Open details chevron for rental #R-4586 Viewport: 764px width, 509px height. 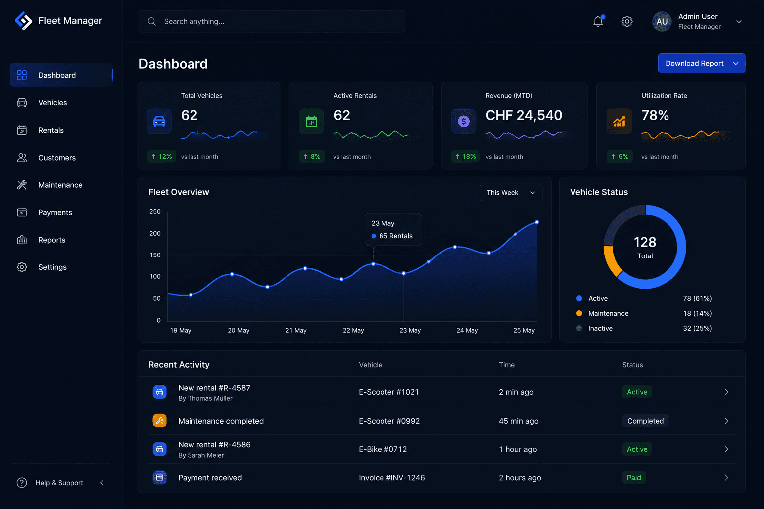tap(726, 449)
